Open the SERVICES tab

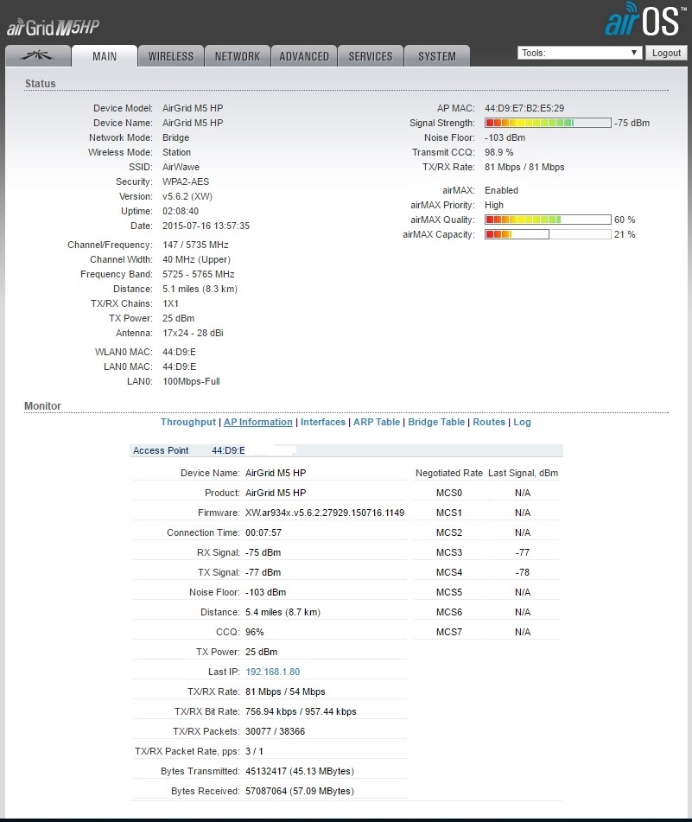coord(371,56)
